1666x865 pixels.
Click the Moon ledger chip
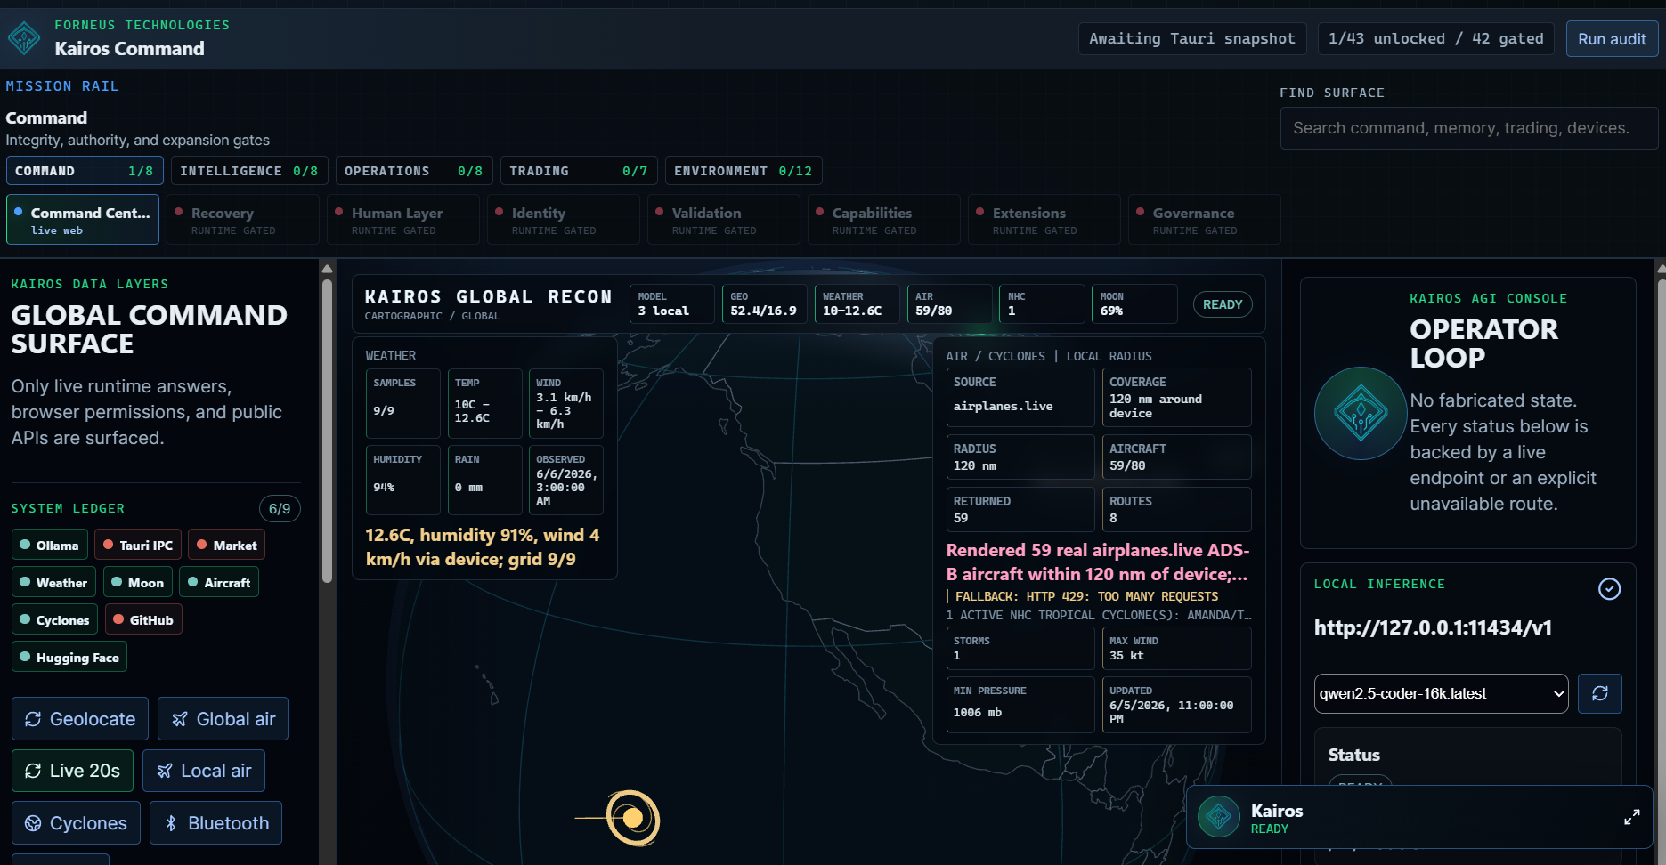coord(138,583)
